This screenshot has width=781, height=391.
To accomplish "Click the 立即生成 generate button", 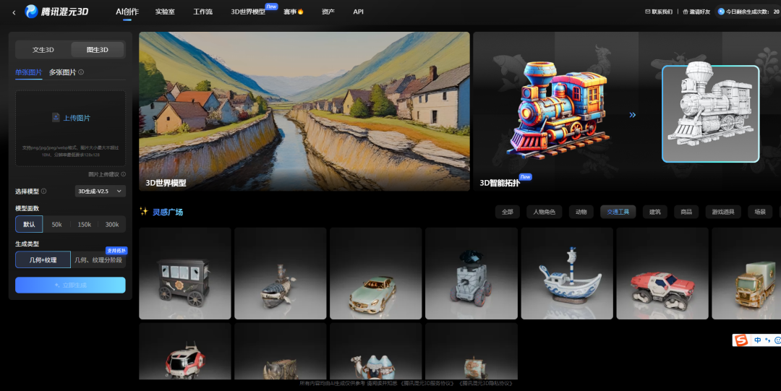I will 70,285.
